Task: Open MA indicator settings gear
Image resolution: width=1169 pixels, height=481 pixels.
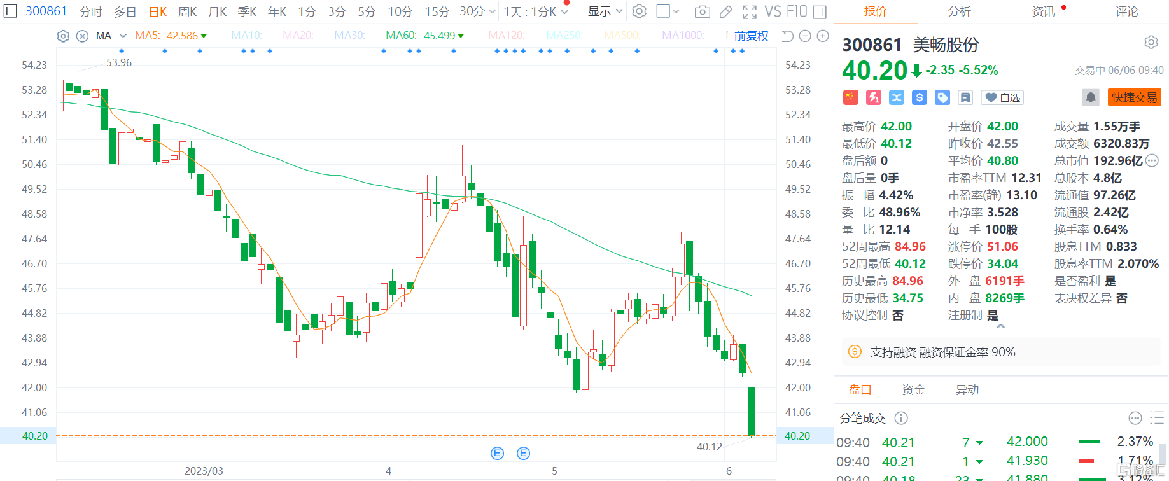Action: [x=63, y=36]
